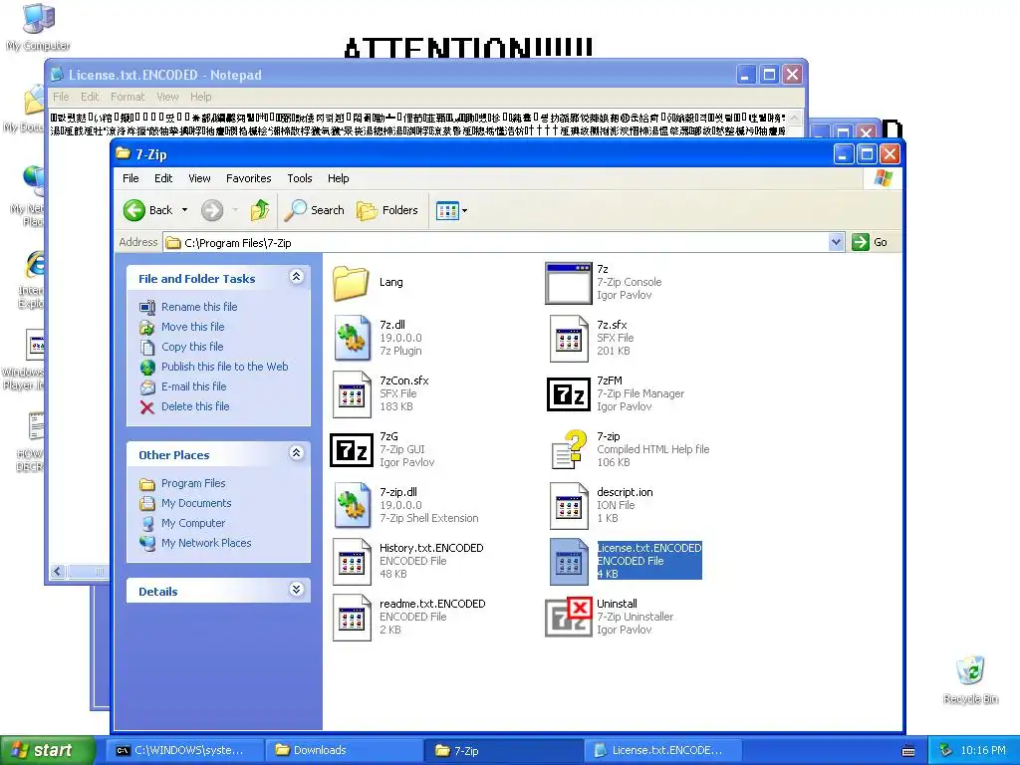Click the Start button
This screenshot has height=765, width=1020.
click(47, 750)
